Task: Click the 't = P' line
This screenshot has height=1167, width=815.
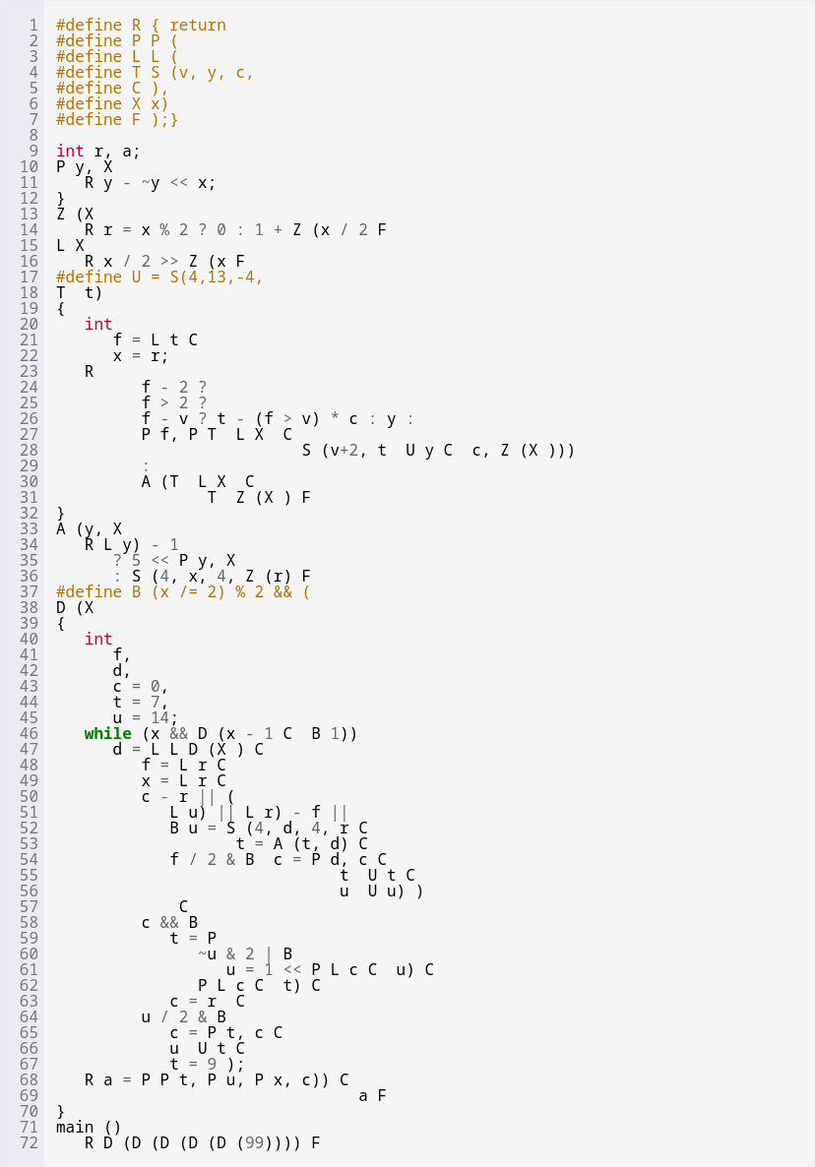Action: pos(193,939)
